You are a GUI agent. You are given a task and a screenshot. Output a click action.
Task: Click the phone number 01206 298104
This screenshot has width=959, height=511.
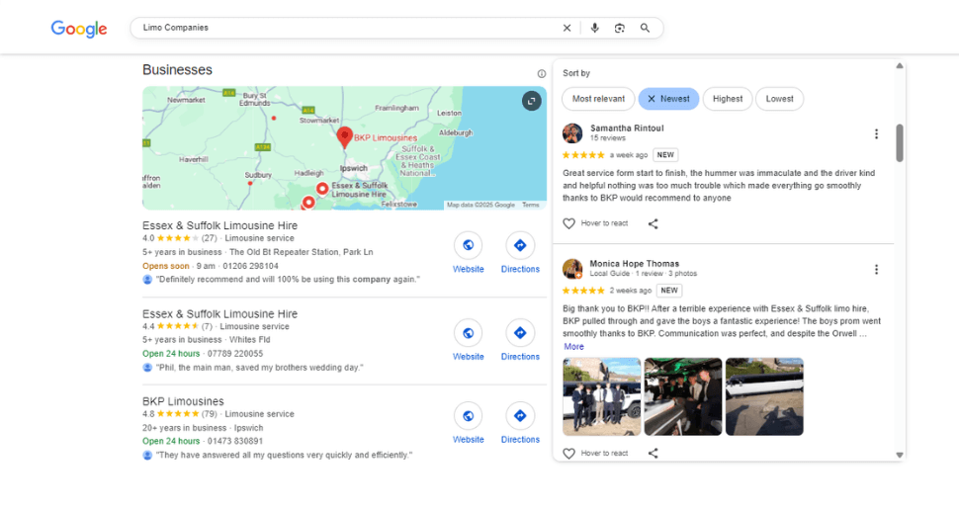point(250,266)
